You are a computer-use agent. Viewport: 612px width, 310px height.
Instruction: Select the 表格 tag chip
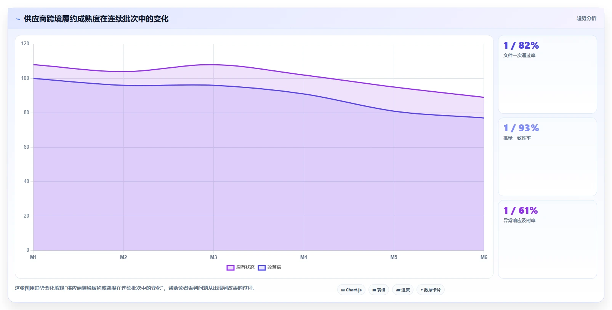click(379, 290)
